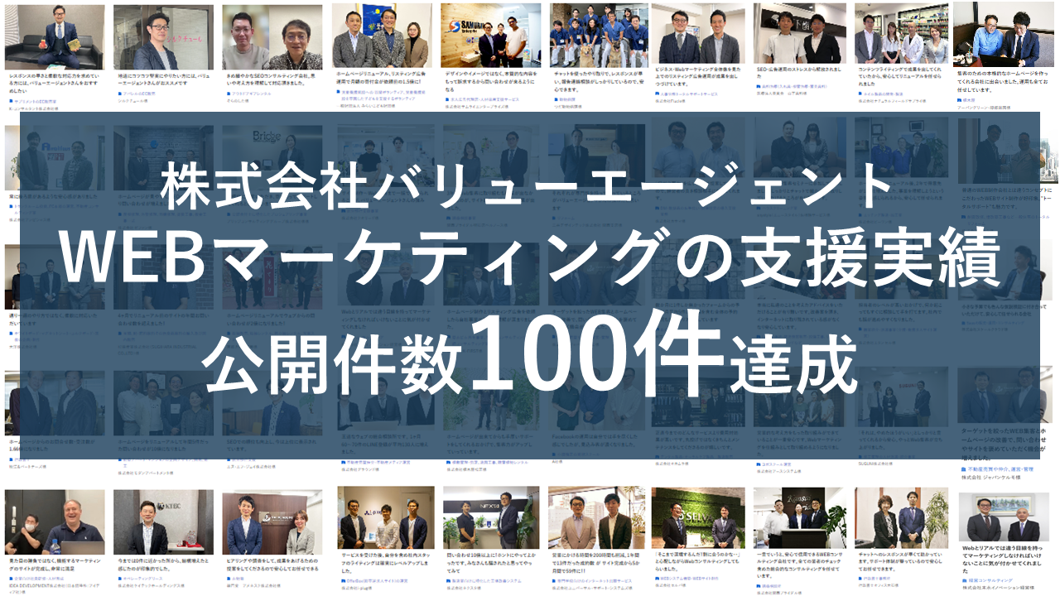Read the testimonial starting 問い合わせ10倍以上に
The width and height of the screenshot is (1060, 596).
point(490,564)
